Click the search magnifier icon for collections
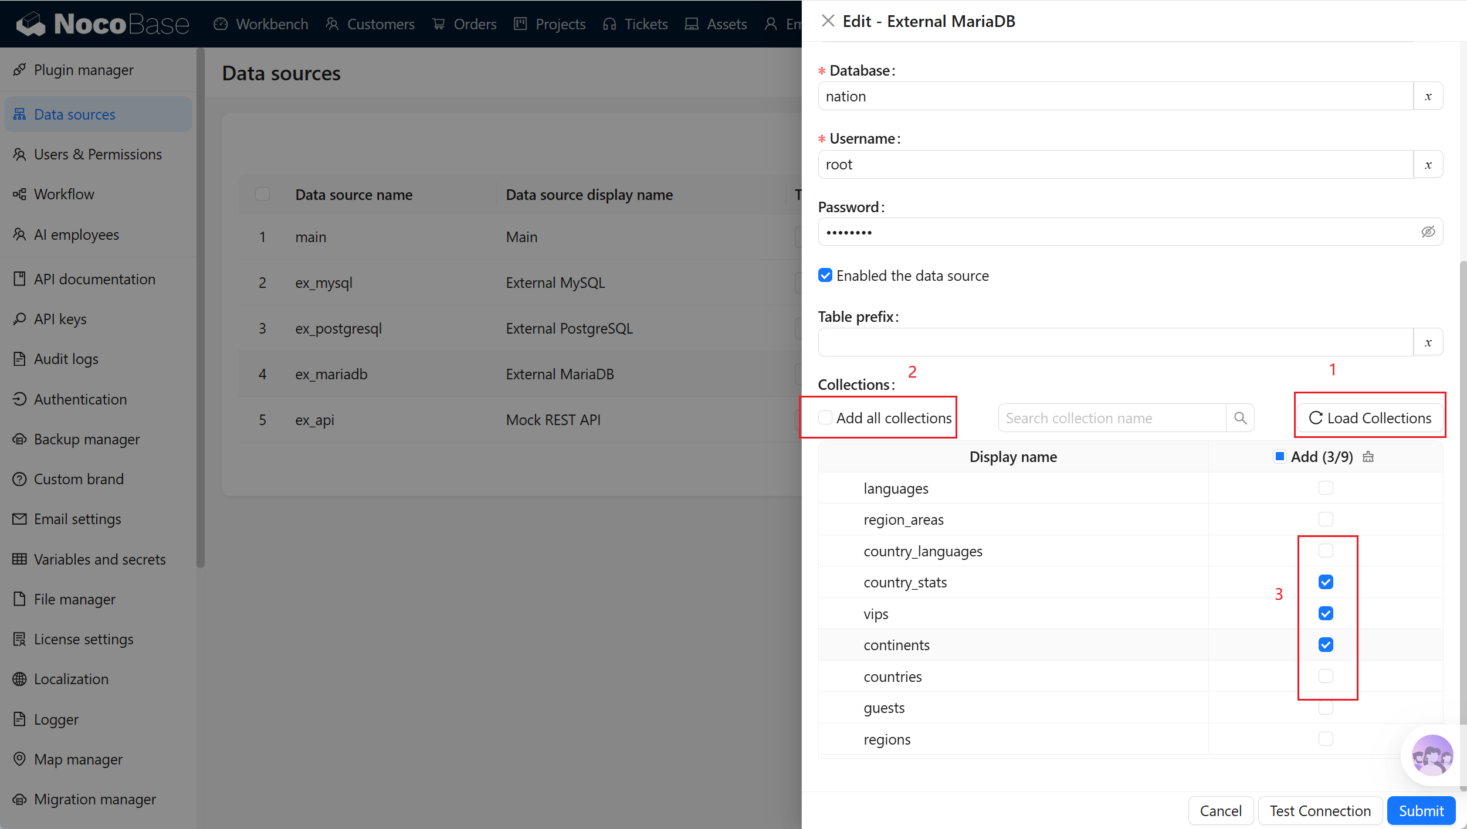The image size is (1467, 829). click(x=1240, y=418)
